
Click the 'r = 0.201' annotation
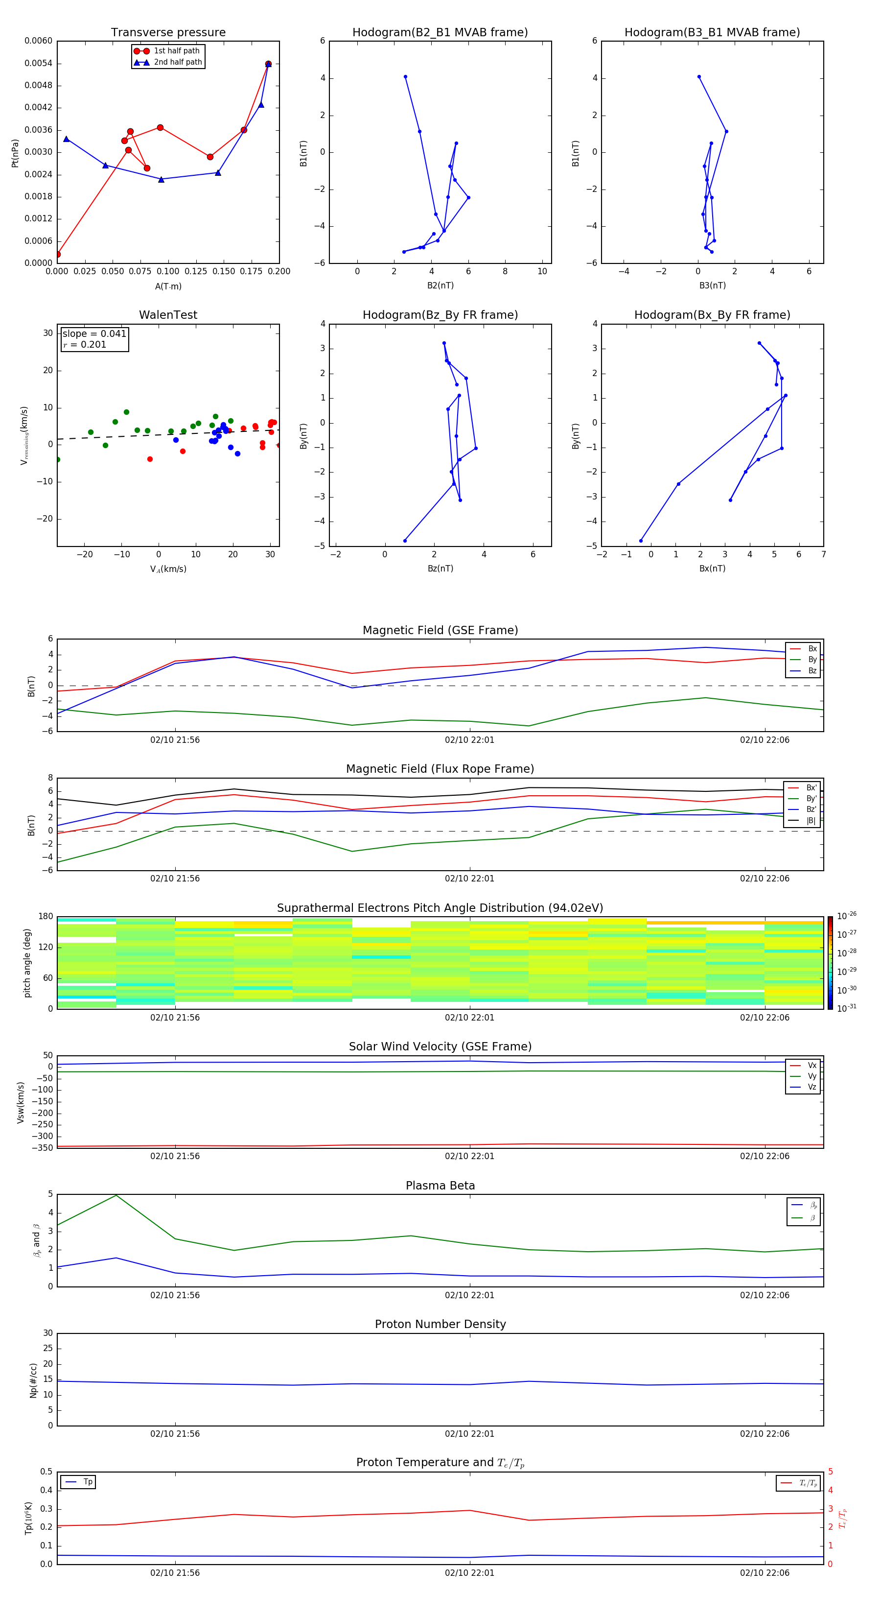(x=85, y=344)
